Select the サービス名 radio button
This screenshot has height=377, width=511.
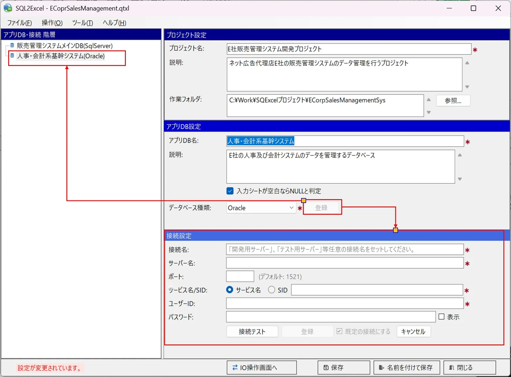pos(230,290)
